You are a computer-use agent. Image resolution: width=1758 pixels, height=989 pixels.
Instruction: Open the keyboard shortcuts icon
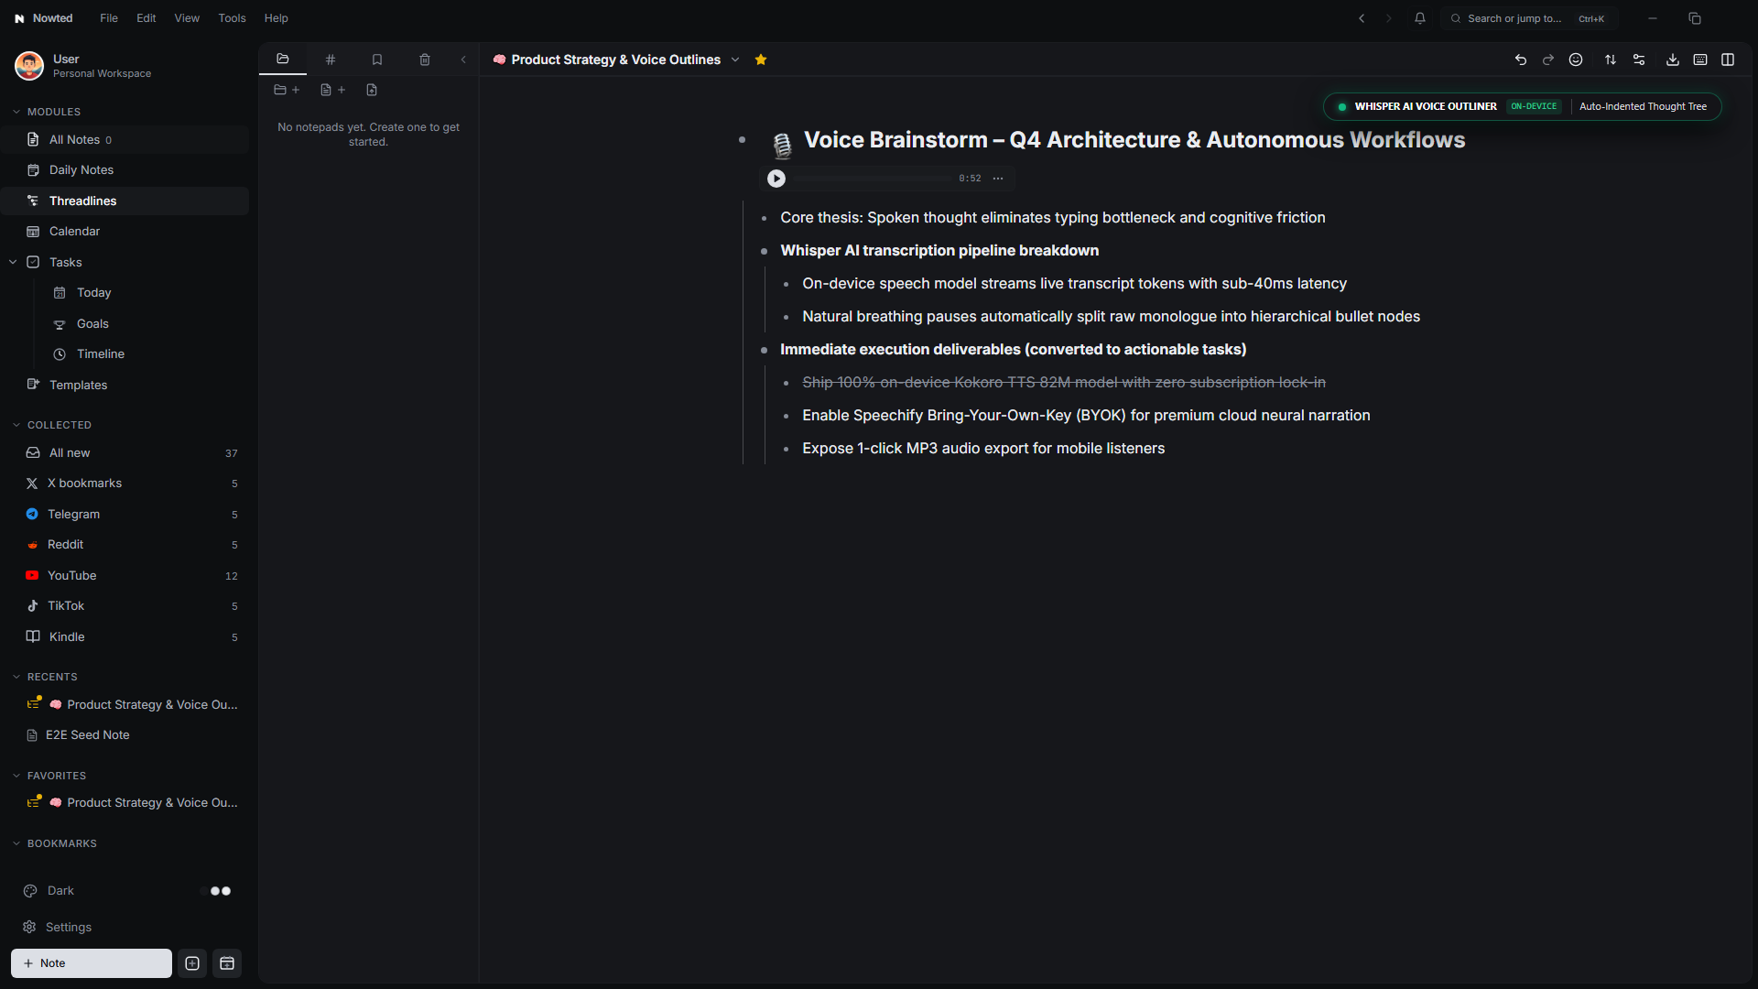[1700, 60]
